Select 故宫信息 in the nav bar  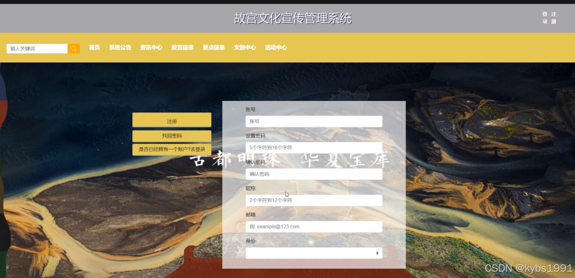click(x=182, y=47)
